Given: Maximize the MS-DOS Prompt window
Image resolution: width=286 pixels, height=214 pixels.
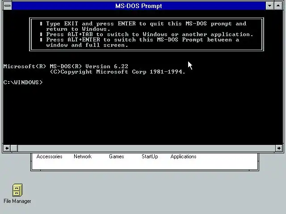Looking at the screenshot, I should pos(278,6).
